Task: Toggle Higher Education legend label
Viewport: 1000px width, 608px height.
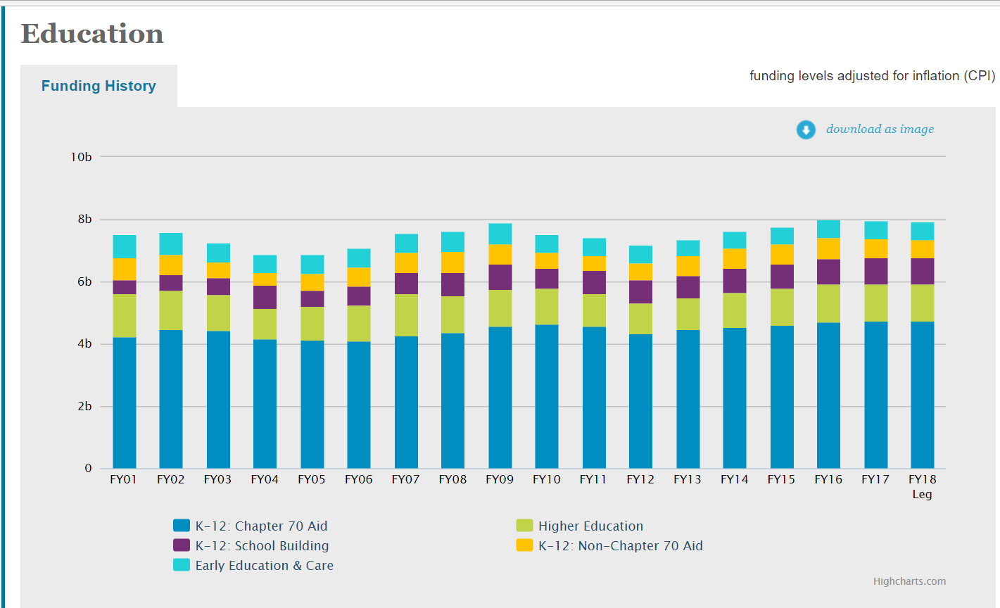Action: (x=590, y=526)
